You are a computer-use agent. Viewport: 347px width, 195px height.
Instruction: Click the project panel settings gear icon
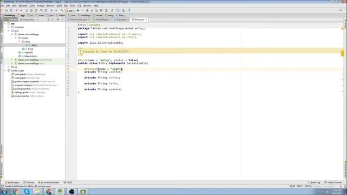pos(58,19)
